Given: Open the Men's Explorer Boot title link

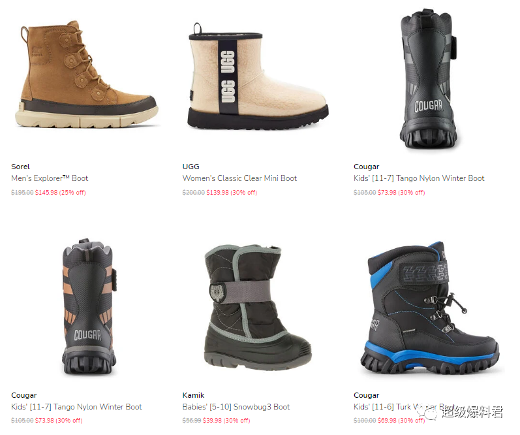Looking at the screenshot, I should [50, 178].
